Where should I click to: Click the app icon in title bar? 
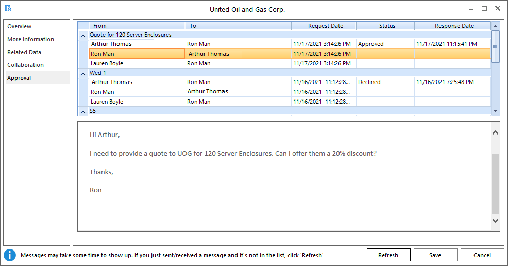click(8, 9)
